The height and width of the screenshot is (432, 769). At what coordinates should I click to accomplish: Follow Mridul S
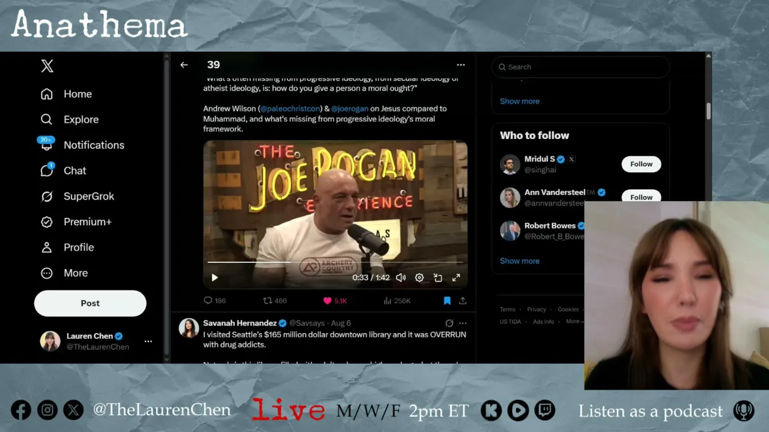click(x=641, y=164)
